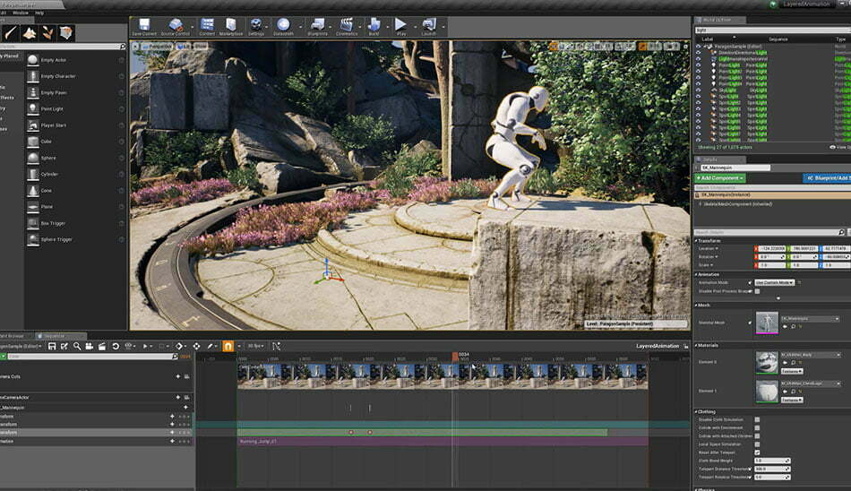Open the Help menu

pyautogui.click(x=39, y=13)
